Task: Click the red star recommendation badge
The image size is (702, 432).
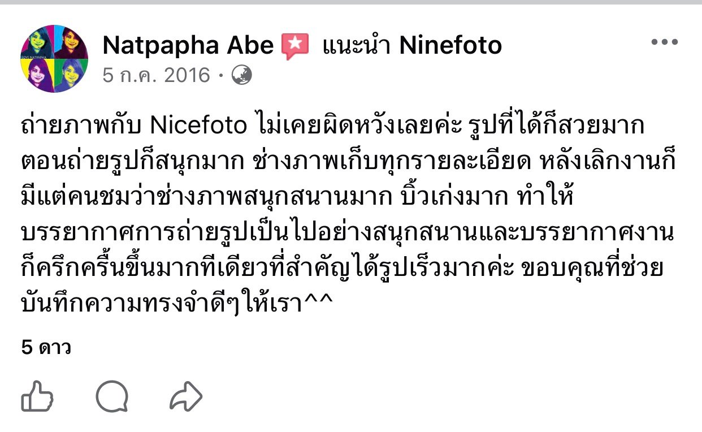Action: tap(295, 46)
